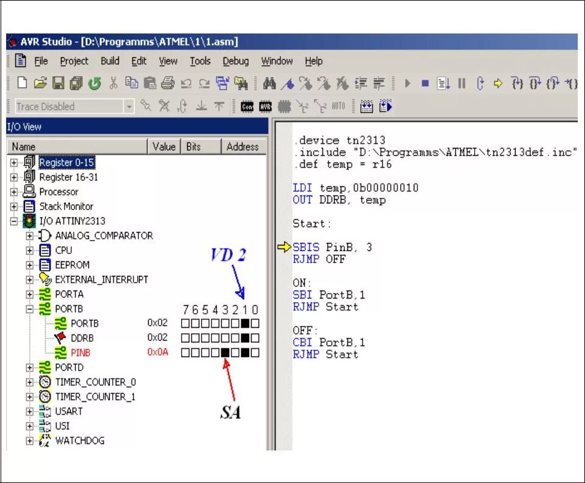Expand the WATCHDOG node

[29, 441]
